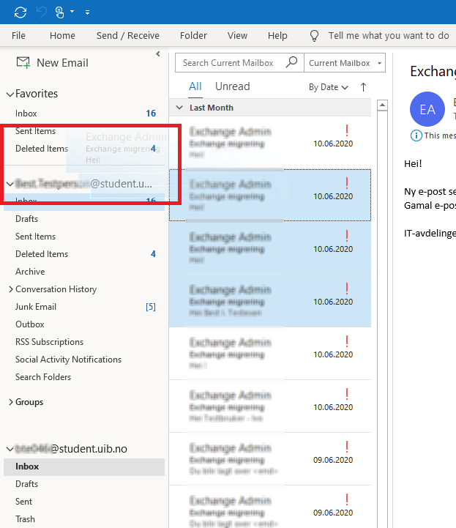Click the New Email envelope icon

coord(23,63)
